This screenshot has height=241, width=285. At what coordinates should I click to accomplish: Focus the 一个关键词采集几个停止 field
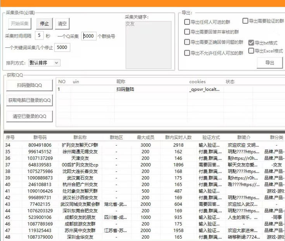[62, 47]
